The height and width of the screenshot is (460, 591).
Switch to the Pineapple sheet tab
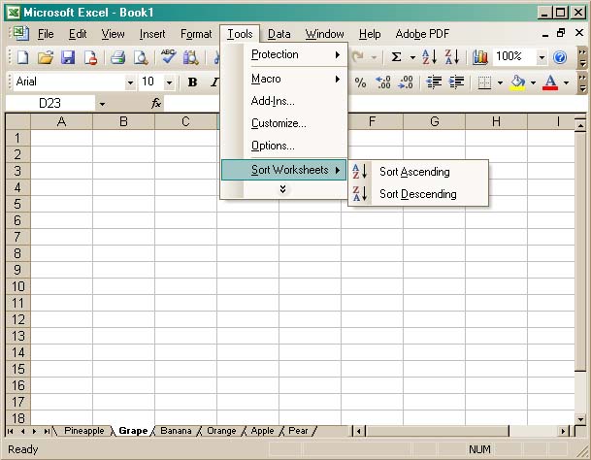point(83,431)
